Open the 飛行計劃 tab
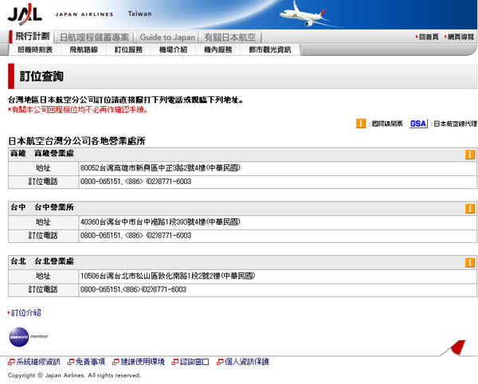Viewport: 478px width, 384px height. [x=33, y=37]
